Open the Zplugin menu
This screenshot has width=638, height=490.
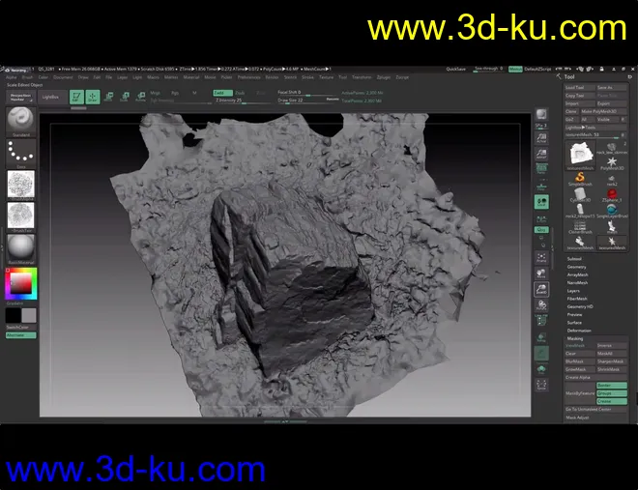(384, 77)
